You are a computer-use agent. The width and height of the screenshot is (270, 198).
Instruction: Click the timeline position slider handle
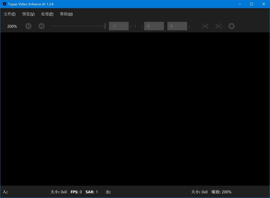click(105, 26)
